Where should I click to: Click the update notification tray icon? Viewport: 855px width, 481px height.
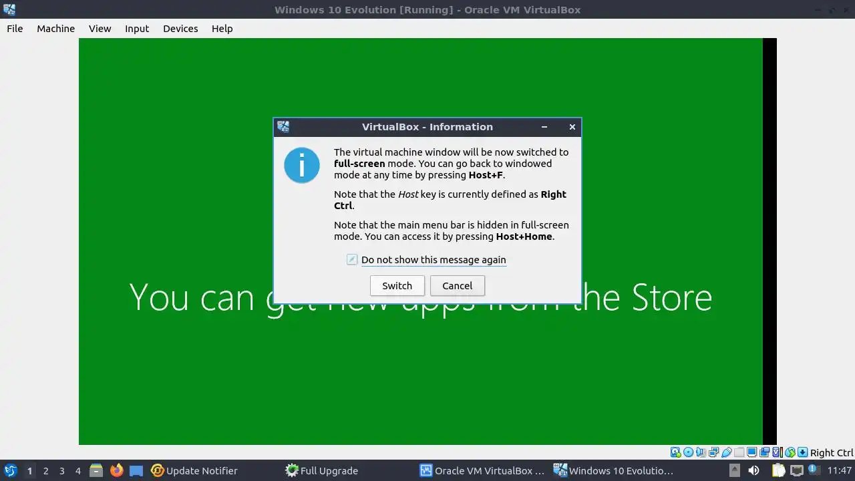click(814, 469)
